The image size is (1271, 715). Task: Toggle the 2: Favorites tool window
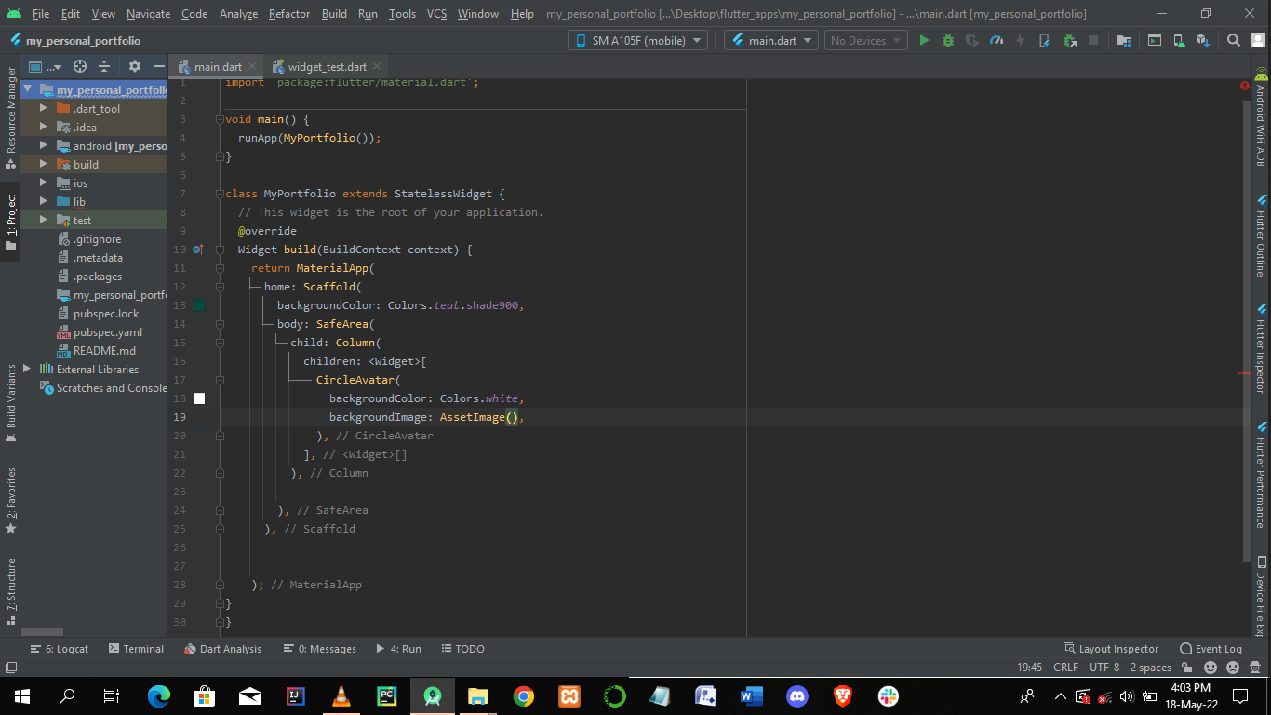click(x=10, y=500)
